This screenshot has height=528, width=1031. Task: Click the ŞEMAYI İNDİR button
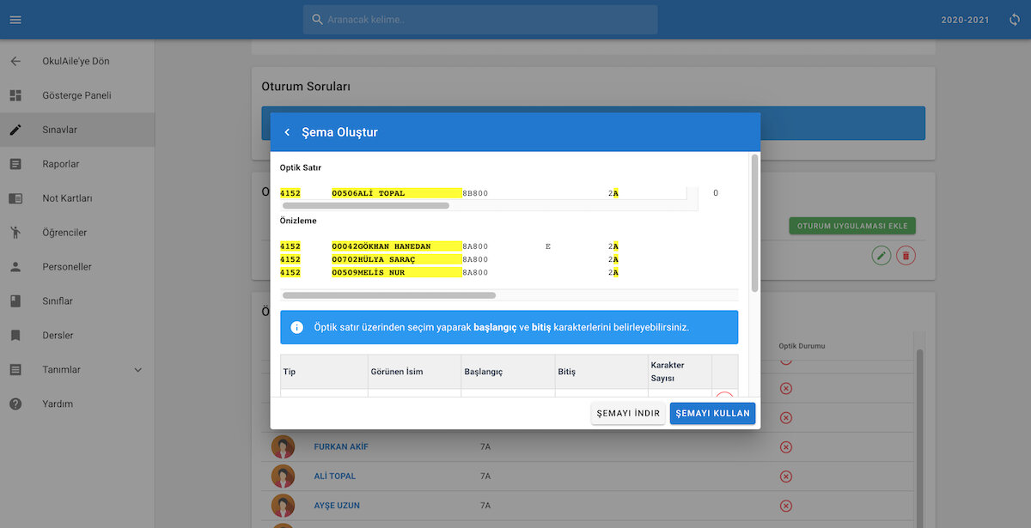(628, 413)
